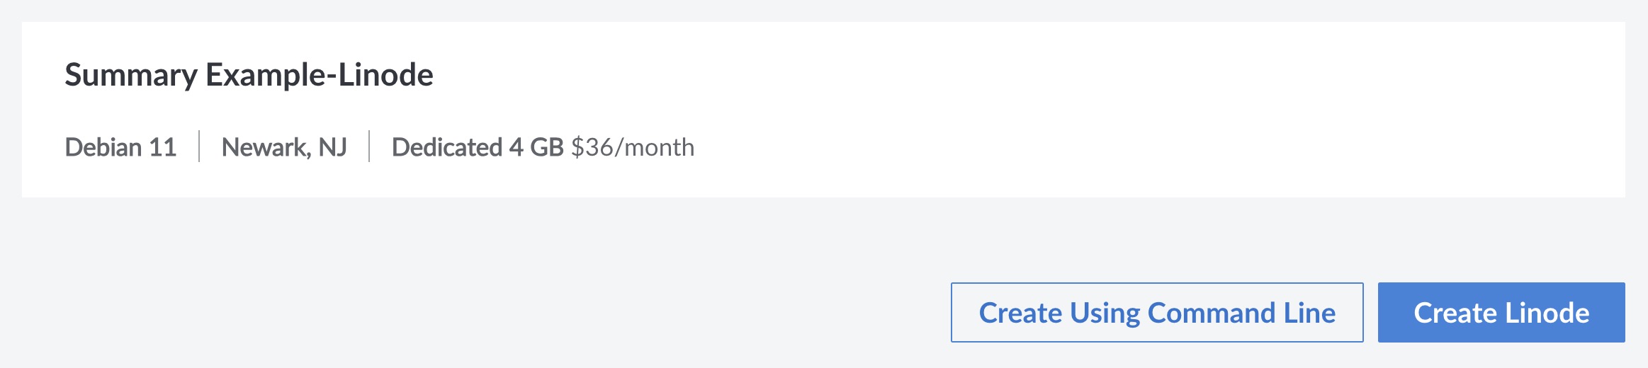This screenshot has height=368, width=1648.
Task: Click the $36/month price text
Action: (x=632, y=147)
